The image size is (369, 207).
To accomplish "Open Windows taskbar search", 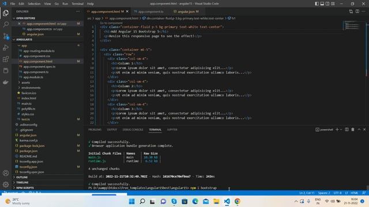I will pyautogui.click(x=142, y=201).
